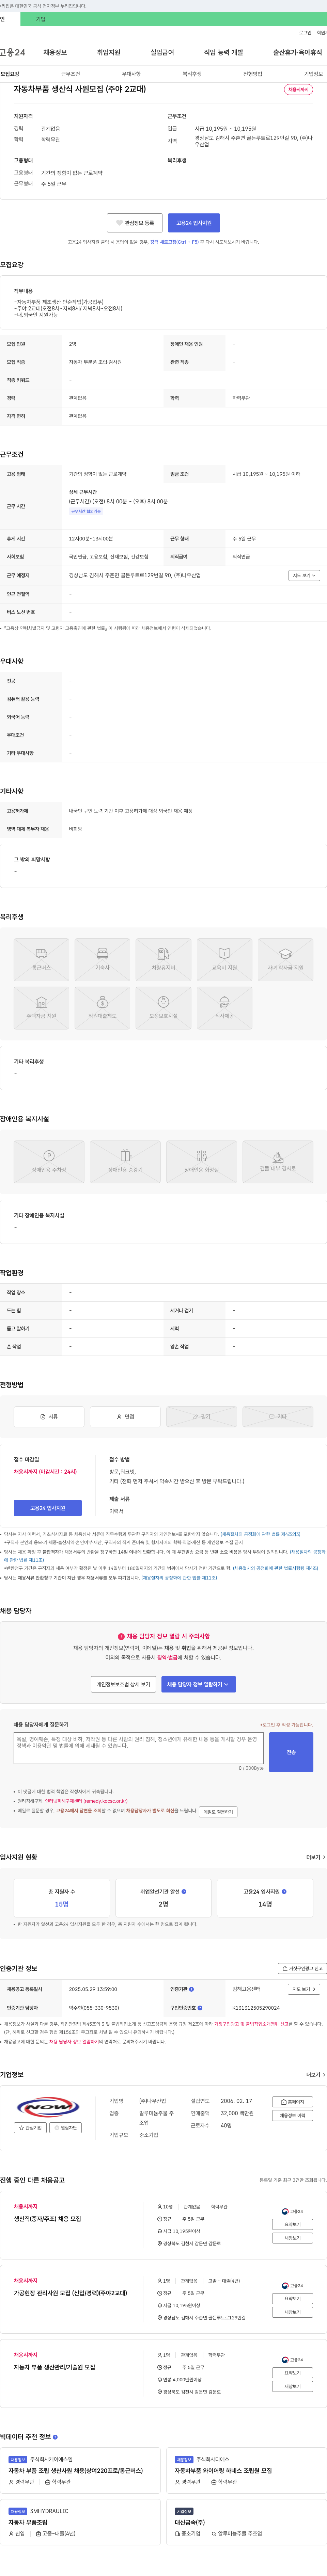Jump to the 근무조건 section tab
Viewport: 327px width, 2576px height.
(70, 74)
